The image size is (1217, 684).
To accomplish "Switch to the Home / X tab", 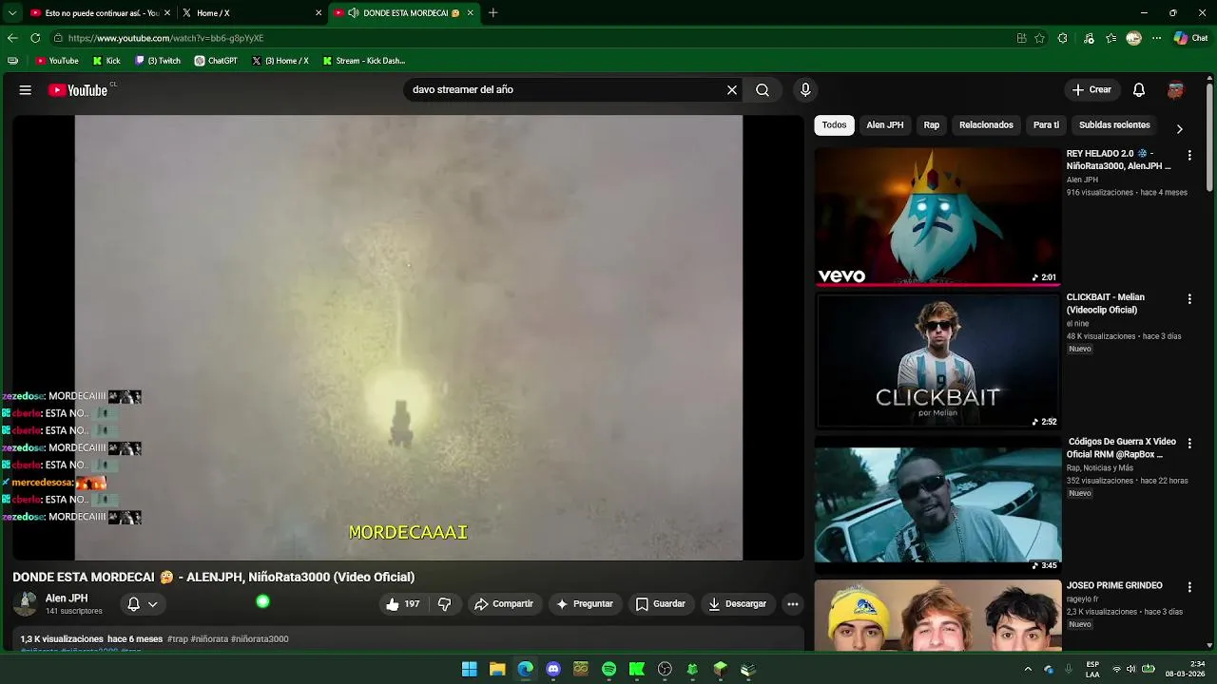I will [250, 13].
